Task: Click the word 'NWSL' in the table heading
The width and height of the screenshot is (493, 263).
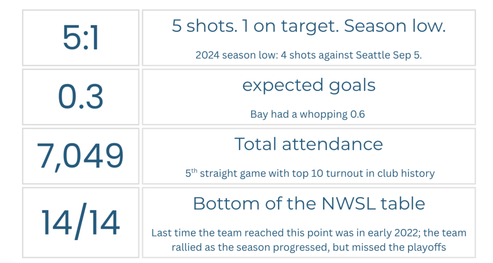Action: (x=349, y=204)
